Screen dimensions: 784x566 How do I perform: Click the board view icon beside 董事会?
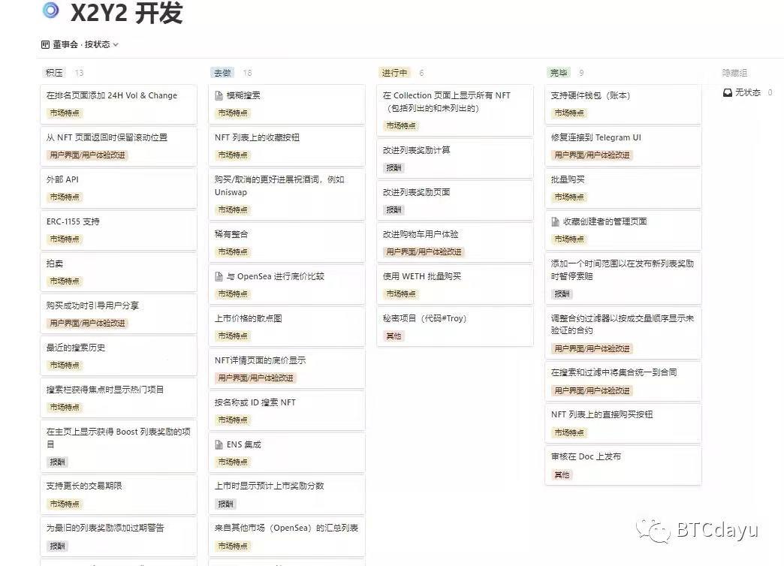pos(46,45)
